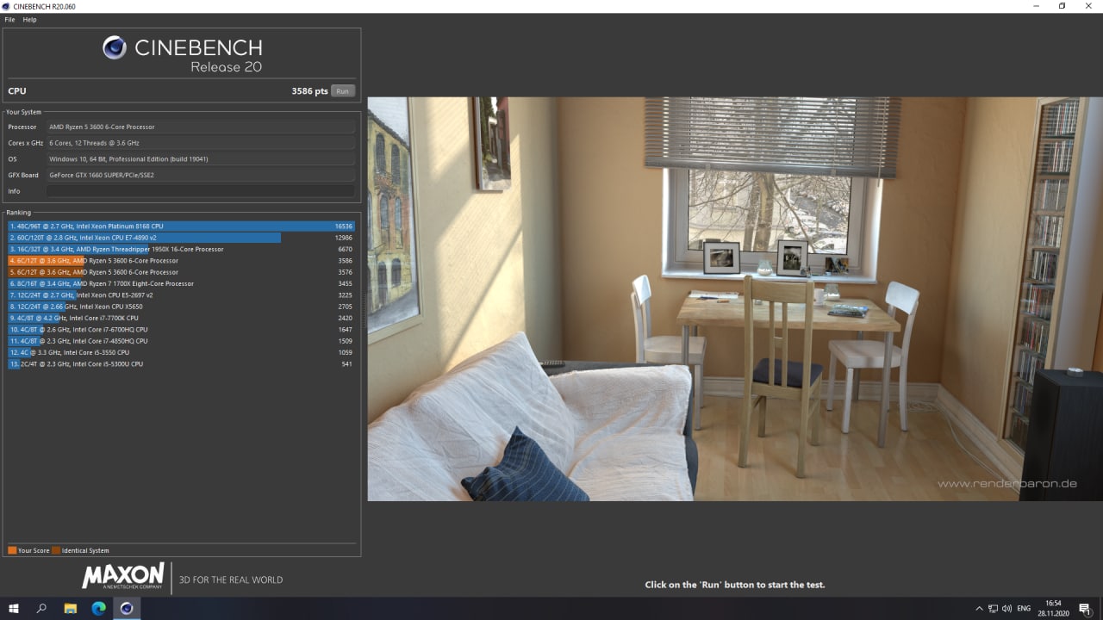Open the Help menu
The width and height of the screenshot is (1103, 620).
coord(29,19)
